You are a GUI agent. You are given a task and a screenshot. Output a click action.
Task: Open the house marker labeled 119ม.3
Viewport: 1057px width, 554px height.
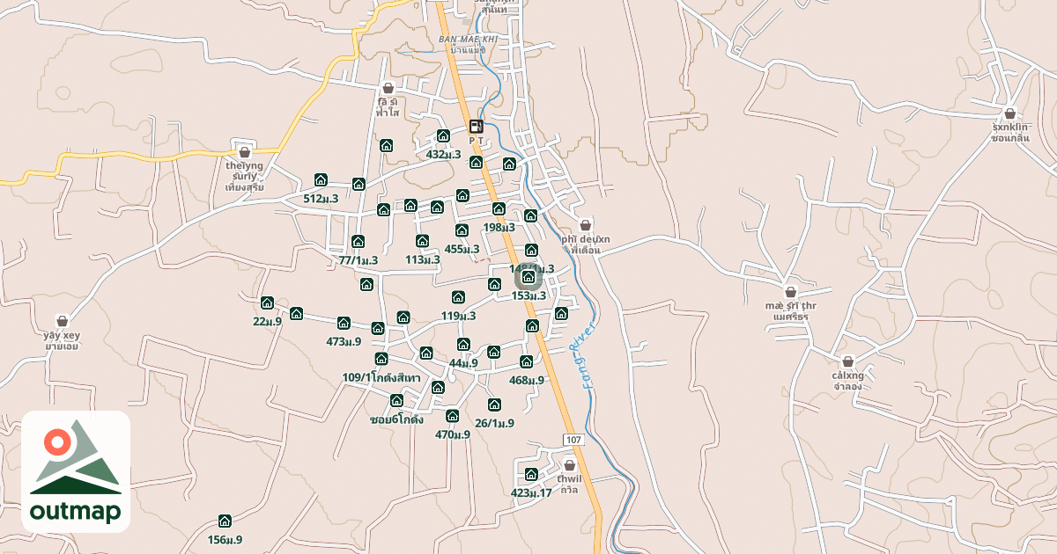coord(458,297)
